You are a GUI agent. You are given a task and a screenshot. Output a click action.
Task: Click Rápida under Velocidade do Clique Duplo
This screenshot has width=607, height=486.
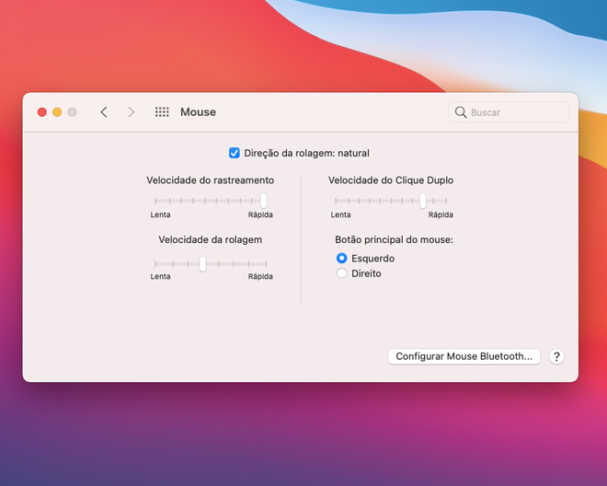coord(441,214)
